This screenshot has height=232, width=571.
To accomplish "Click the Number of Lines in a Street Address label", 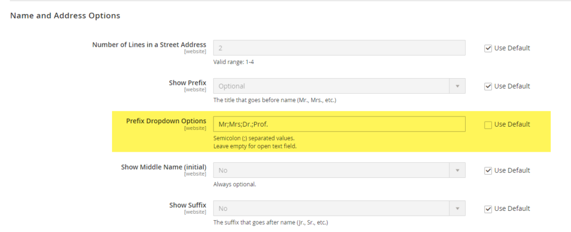I will [149, 45].
